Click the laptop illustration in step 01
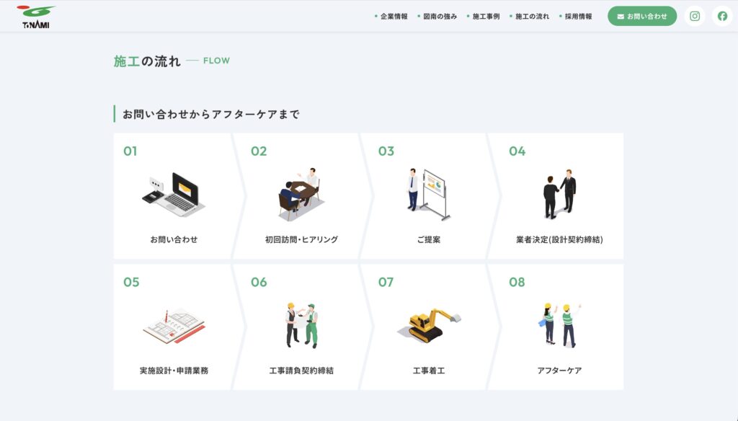The height and width of the screenshot is (421, 738). (174, 195)
